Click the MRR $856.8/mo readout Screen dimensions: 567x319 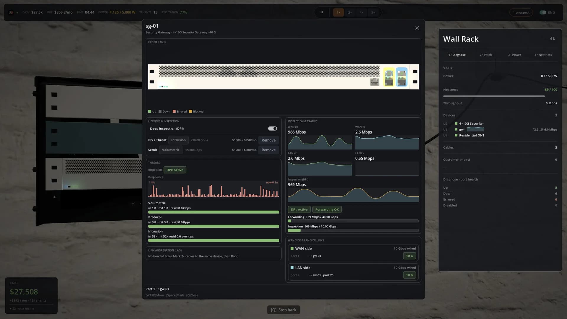(x=60, y=12)
